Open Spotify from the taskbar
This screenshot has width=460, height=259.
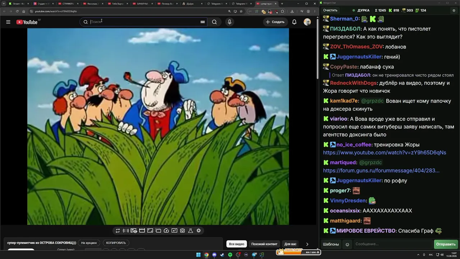click(x=230, y=255)
